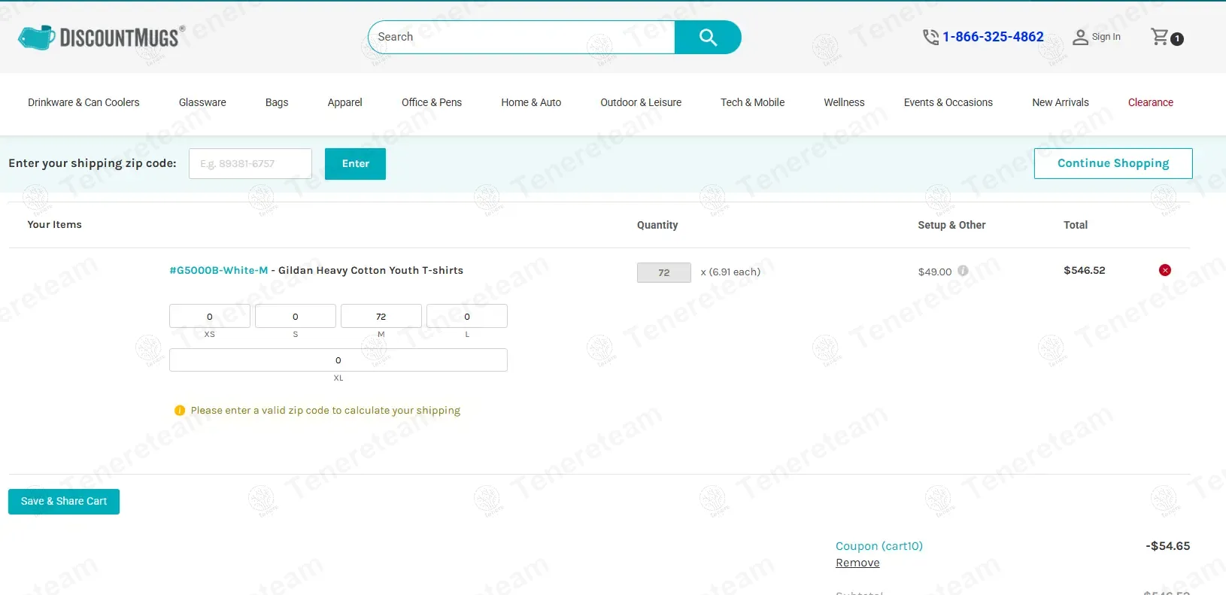Focus the shipping zip code field
1226x595 pixels.
tap(250, 163)
